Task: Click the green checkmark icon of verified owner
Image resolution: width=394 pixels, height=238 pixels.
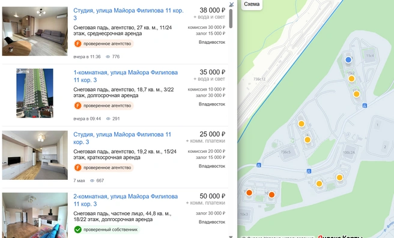Action: [78, 230]
